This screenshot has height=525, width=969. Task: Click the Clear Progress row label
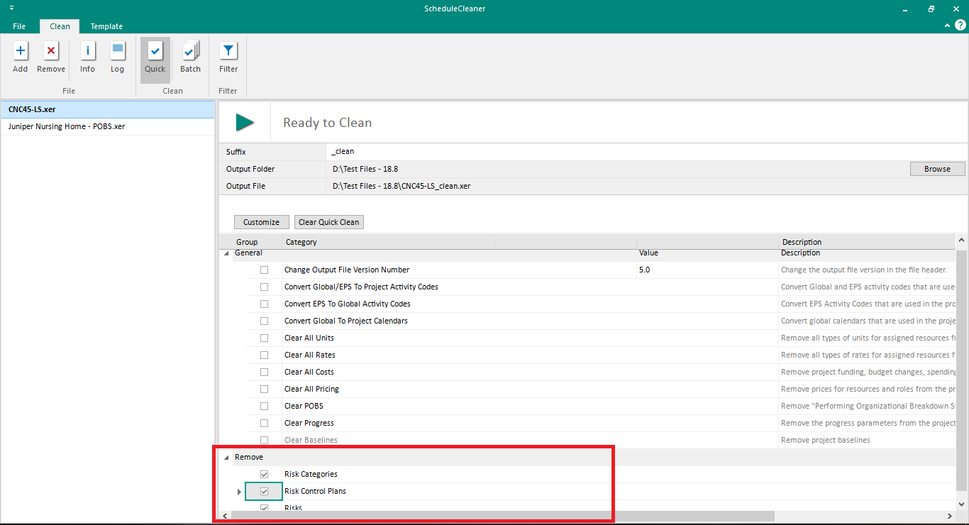[x=309, y=423]
